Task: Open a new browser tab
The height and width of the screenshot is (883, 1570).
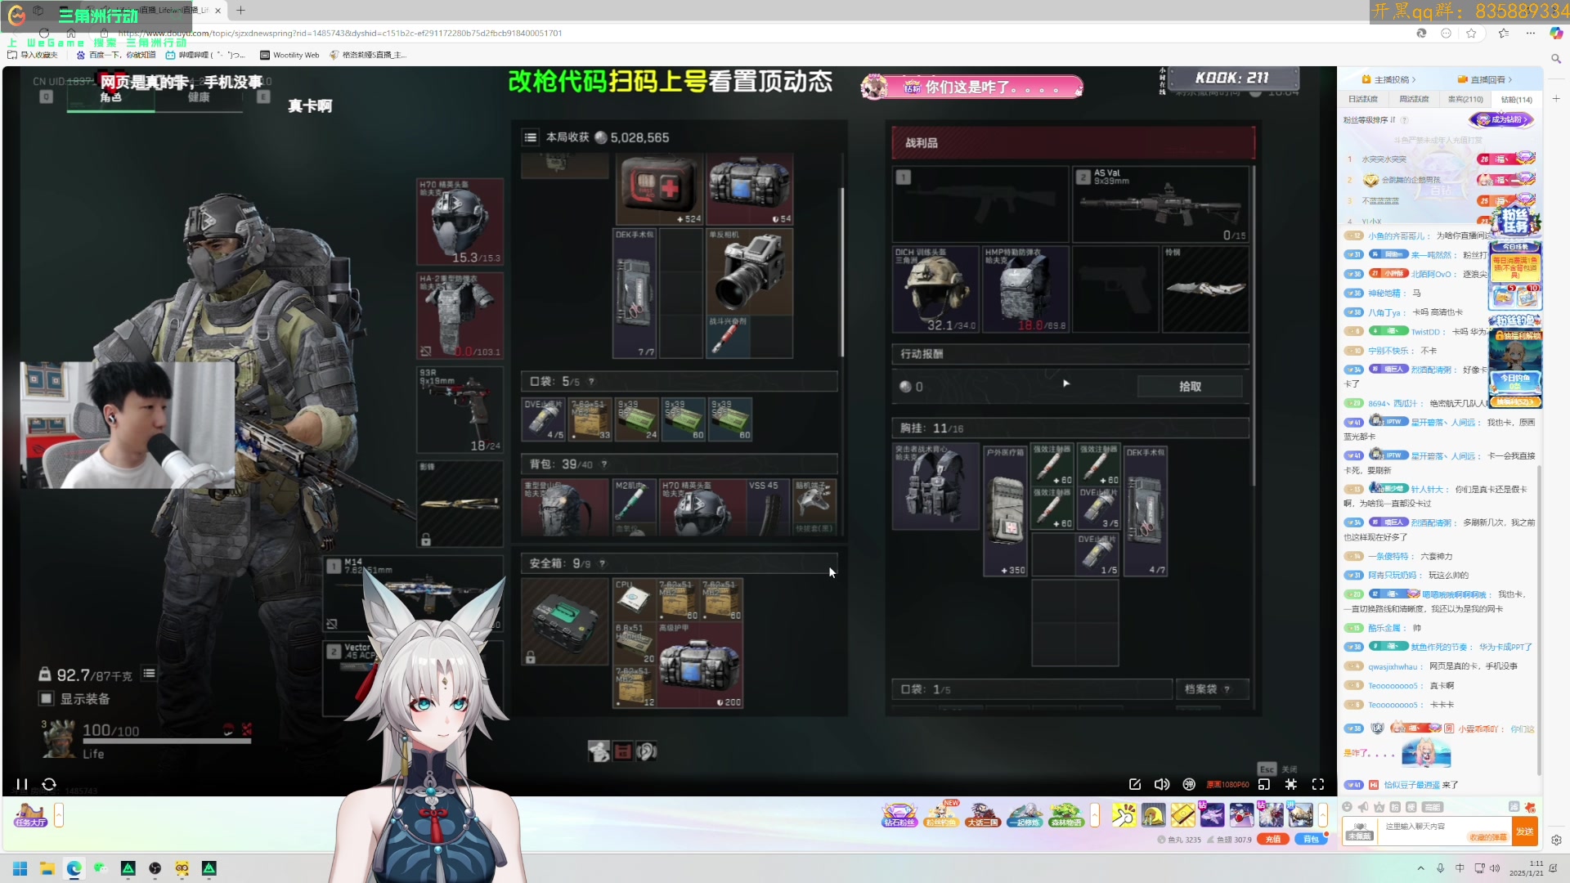Action: (240, 11)
